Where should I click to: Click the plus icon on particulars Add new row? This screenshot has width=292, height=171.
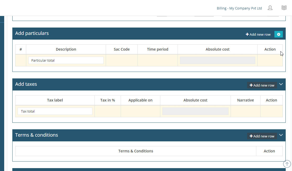point(247,34)
